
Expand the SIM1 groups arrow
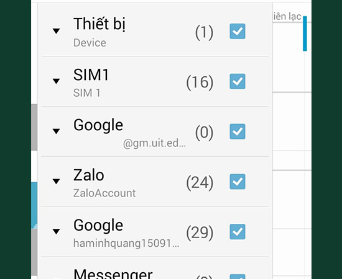[56, 81]
